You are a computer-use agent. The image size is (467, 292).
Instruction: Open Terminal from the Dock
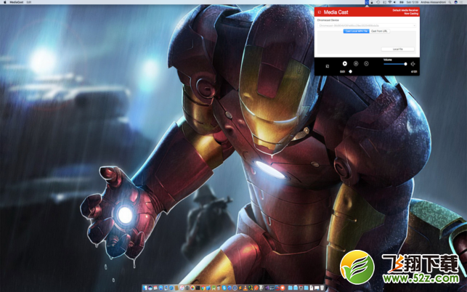(198, 288)
